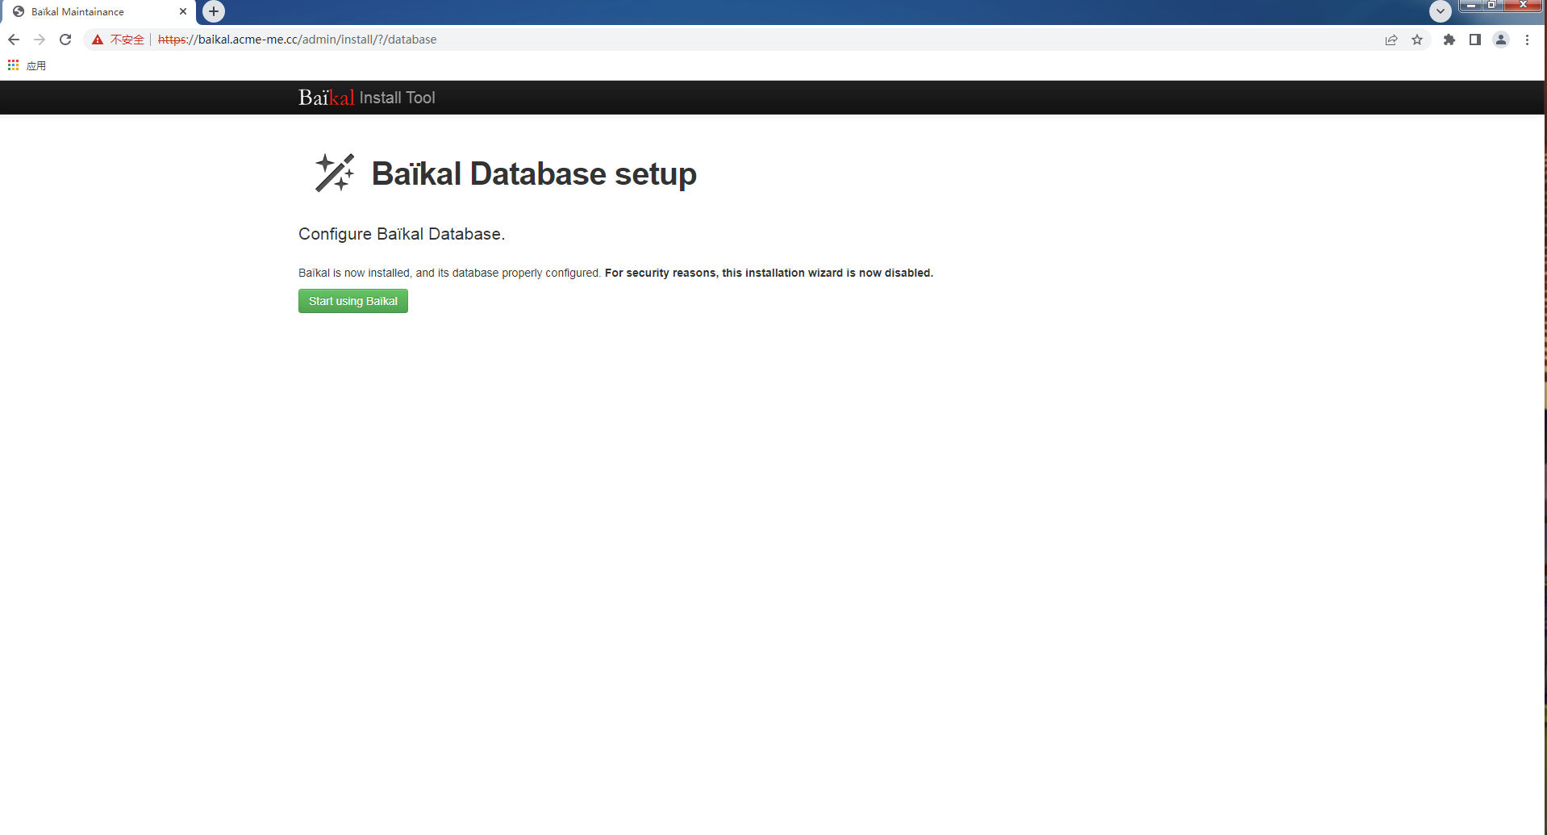
Task: Click the Baïkal Database setup heading
Action: (x=534, y=173)
